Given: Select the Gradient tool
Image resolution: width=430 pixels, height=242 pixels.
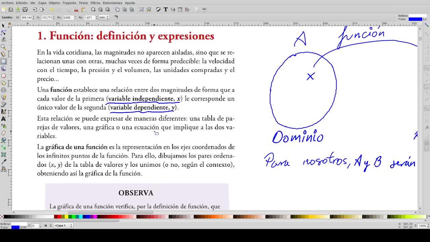Looking at the screenshot, I should [x=3, y=148].
